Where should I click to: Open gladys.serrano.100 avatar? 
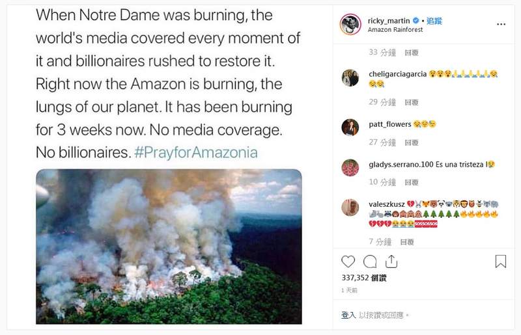tap(350, 168)
